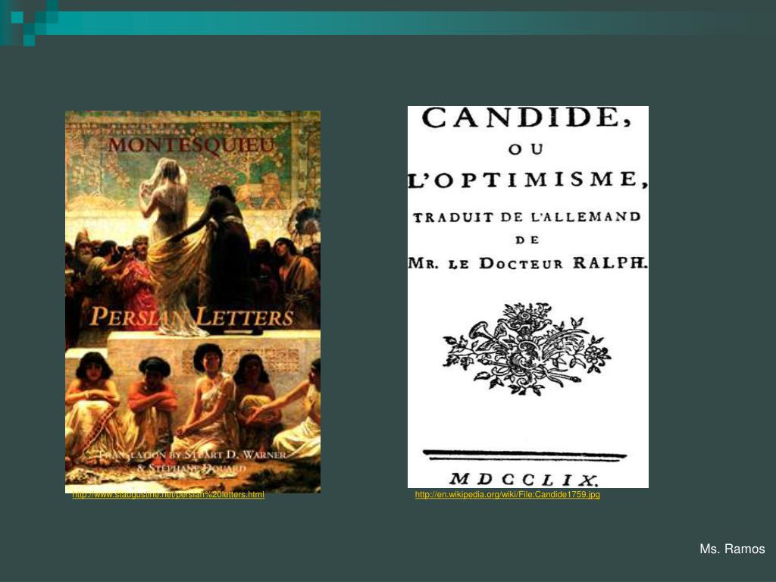Click the seated women at cover bottom
The width and height of the screenshot is (776, 582).
tap(193, 401)
